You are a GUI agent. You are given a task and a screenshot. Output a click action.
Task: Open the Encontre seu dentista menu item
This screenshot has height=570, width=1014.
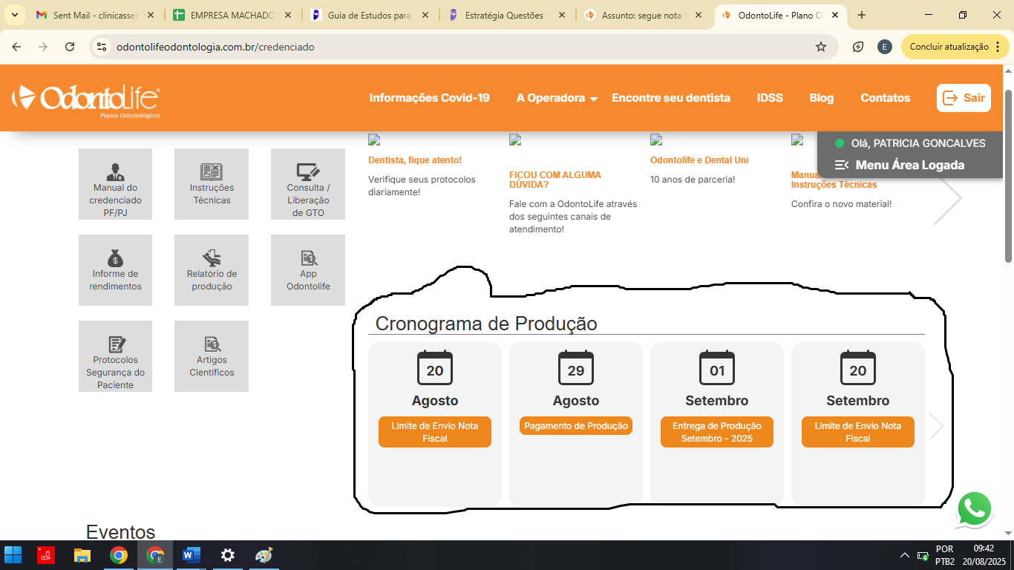coord(670,98)
